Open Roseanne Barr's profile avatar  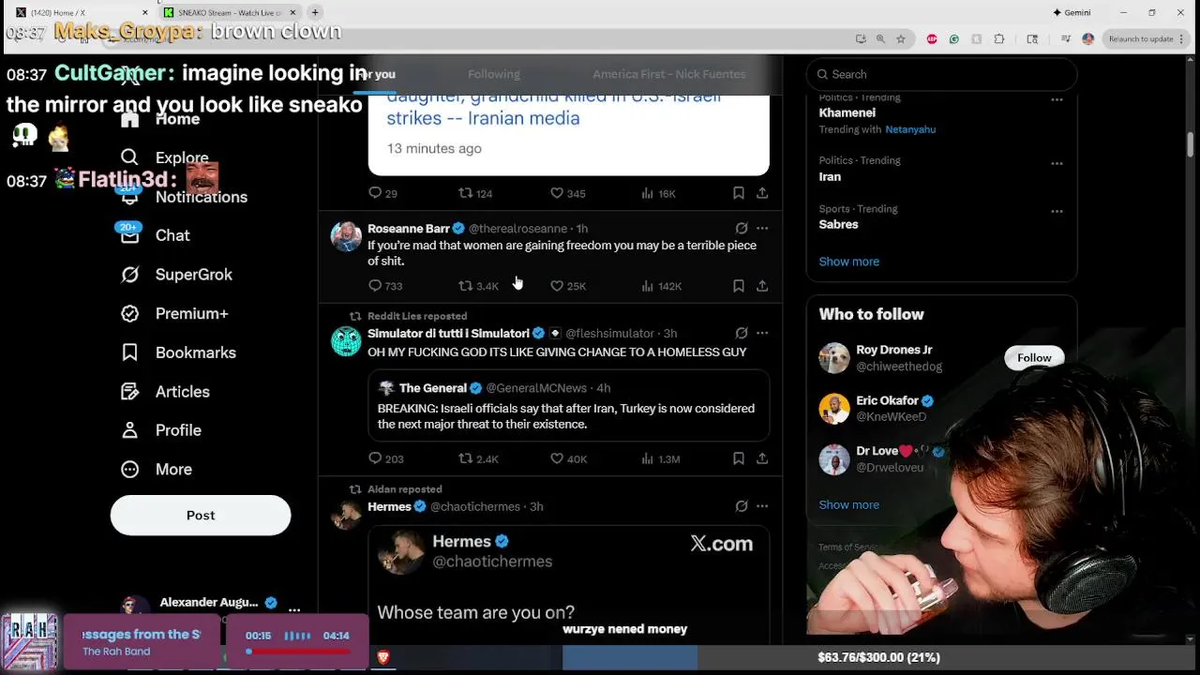point(346,236)
